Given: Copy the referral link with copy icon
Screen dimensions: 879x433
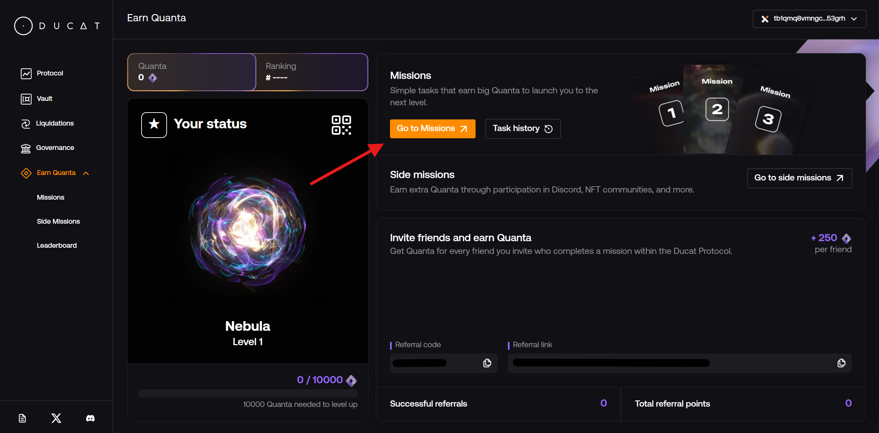Looking at the screenshot, I should pos(841,363).
